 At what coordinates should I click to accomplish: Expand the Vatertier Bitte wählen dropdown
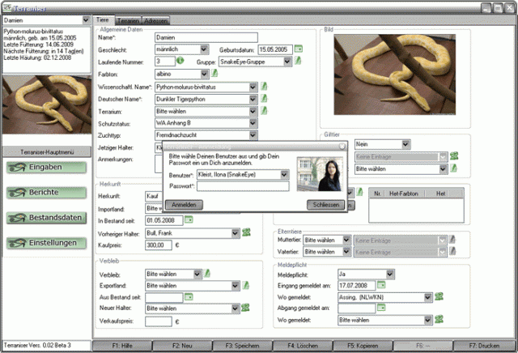(x=346, y=252)
